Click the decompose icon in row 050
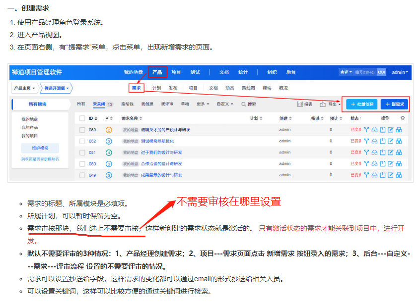Viewport: 420px width, 302px height. 366,164
